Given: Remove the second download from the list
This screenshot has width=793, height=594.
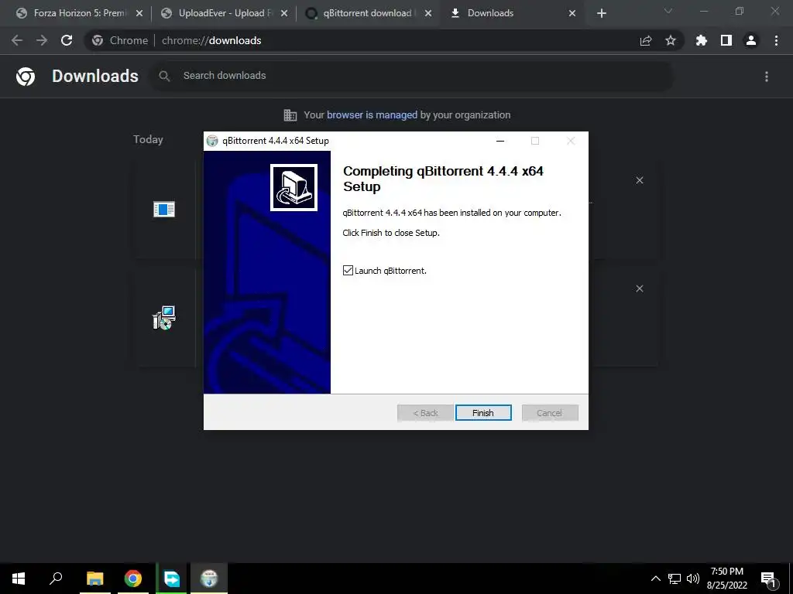Looking at the screenshot, I should click(639, 288).
